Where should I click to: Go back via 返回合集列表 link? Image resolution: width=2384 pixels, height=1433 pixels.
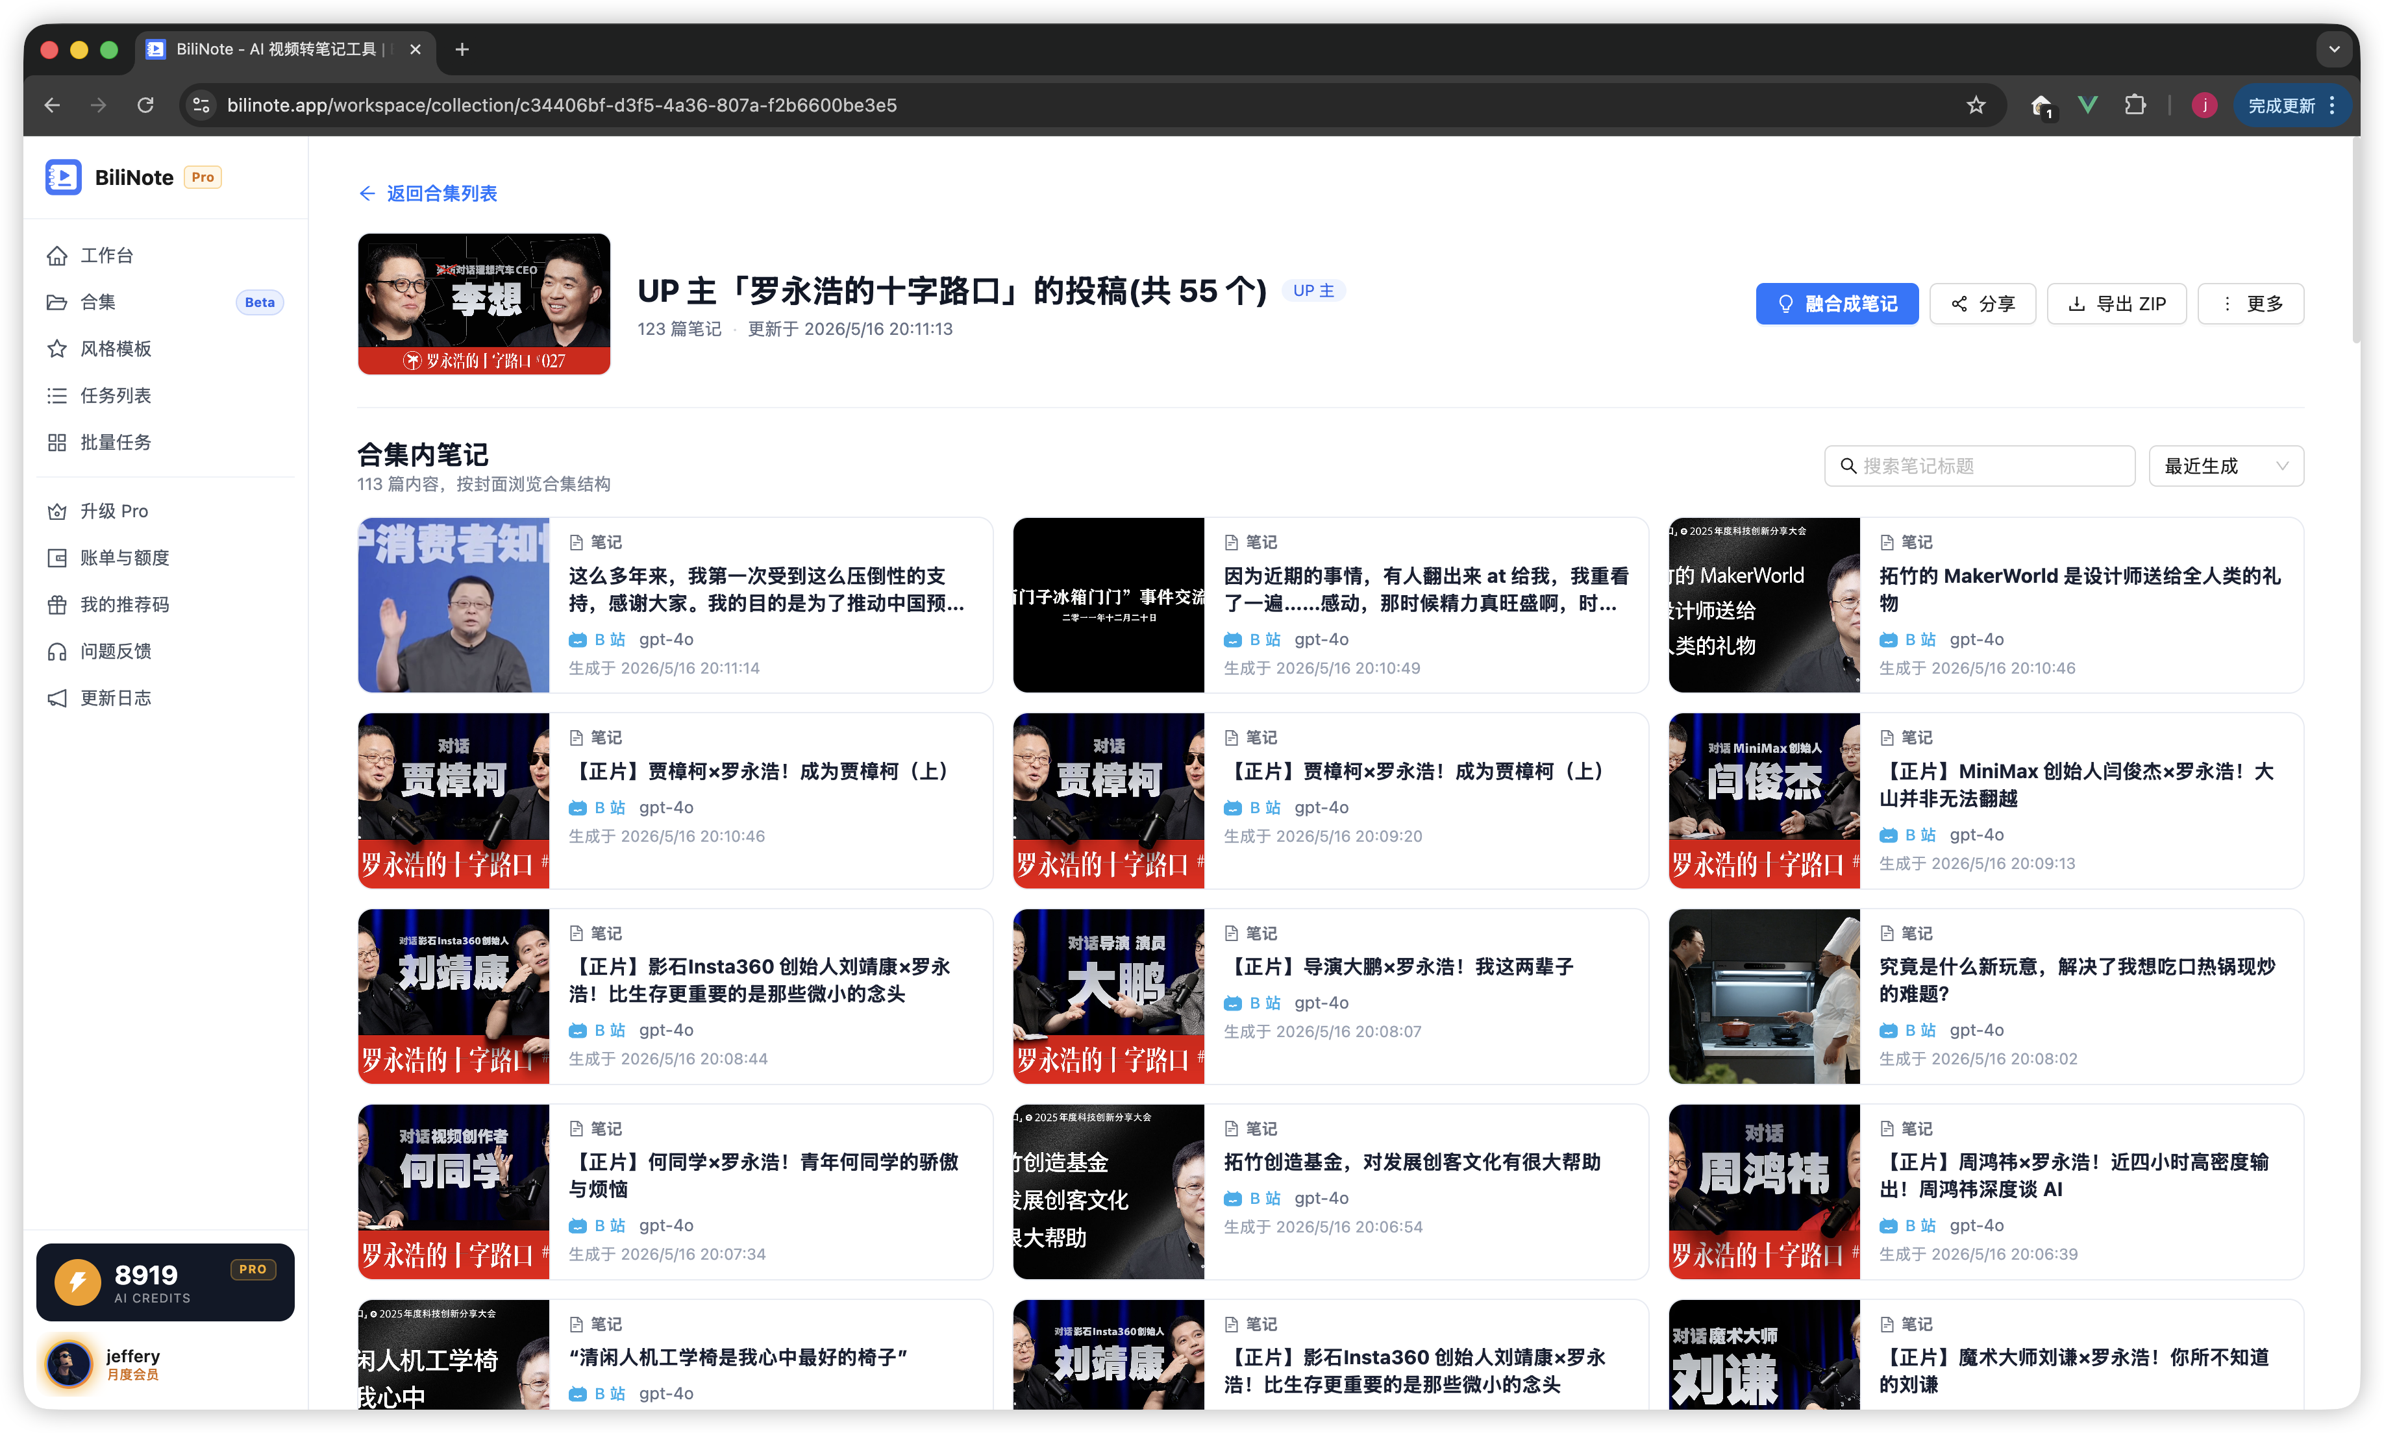[x=428, y=193]
